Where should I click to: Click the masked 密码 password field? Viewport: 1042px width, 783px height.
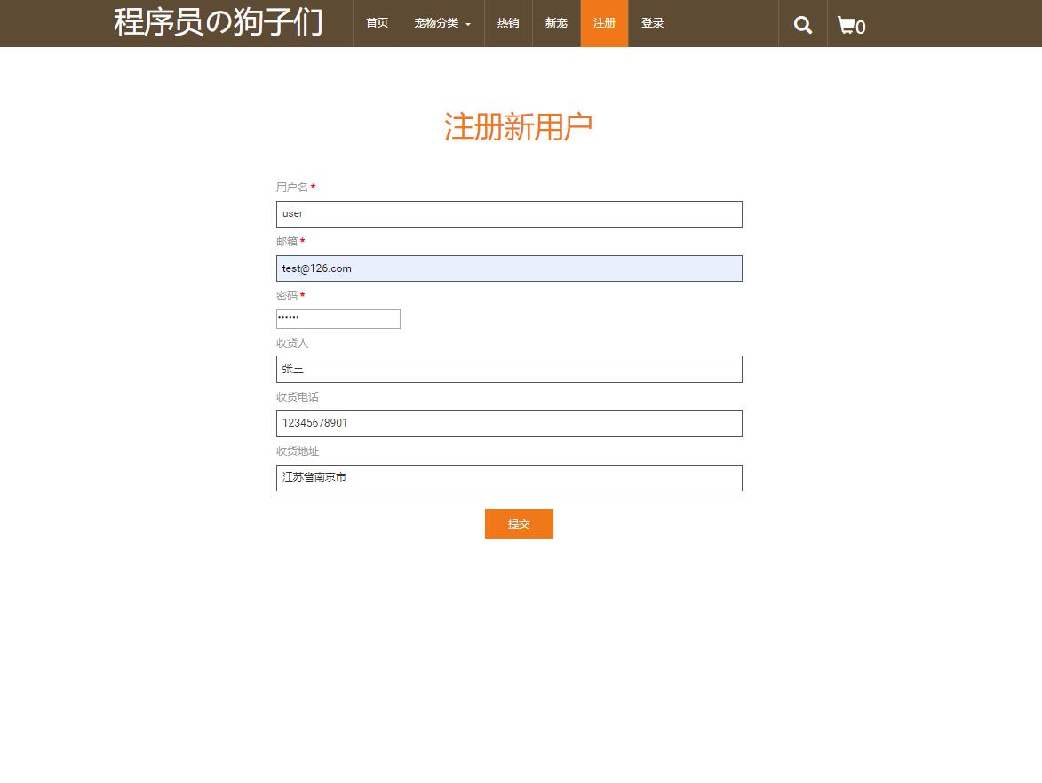click(338, 318)
